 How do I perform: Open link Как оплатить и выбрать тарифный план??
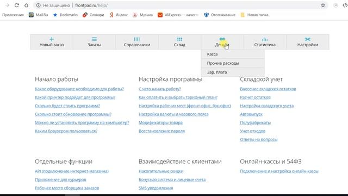(178, 97)
